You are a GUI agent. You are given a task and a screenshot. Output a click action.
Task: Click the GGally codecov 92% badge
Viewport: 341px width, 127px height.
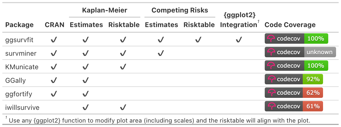coord(294,79)
